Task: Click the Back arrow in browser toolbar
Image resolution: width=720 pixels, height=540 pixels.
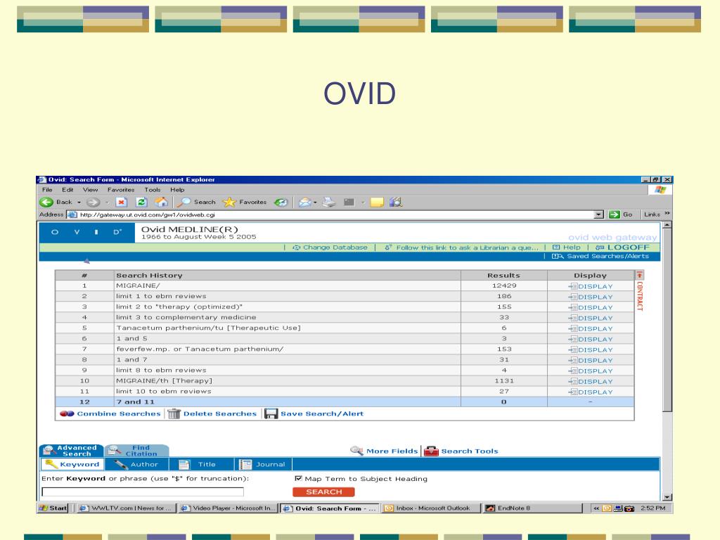Action: click(x=46, y=202)
